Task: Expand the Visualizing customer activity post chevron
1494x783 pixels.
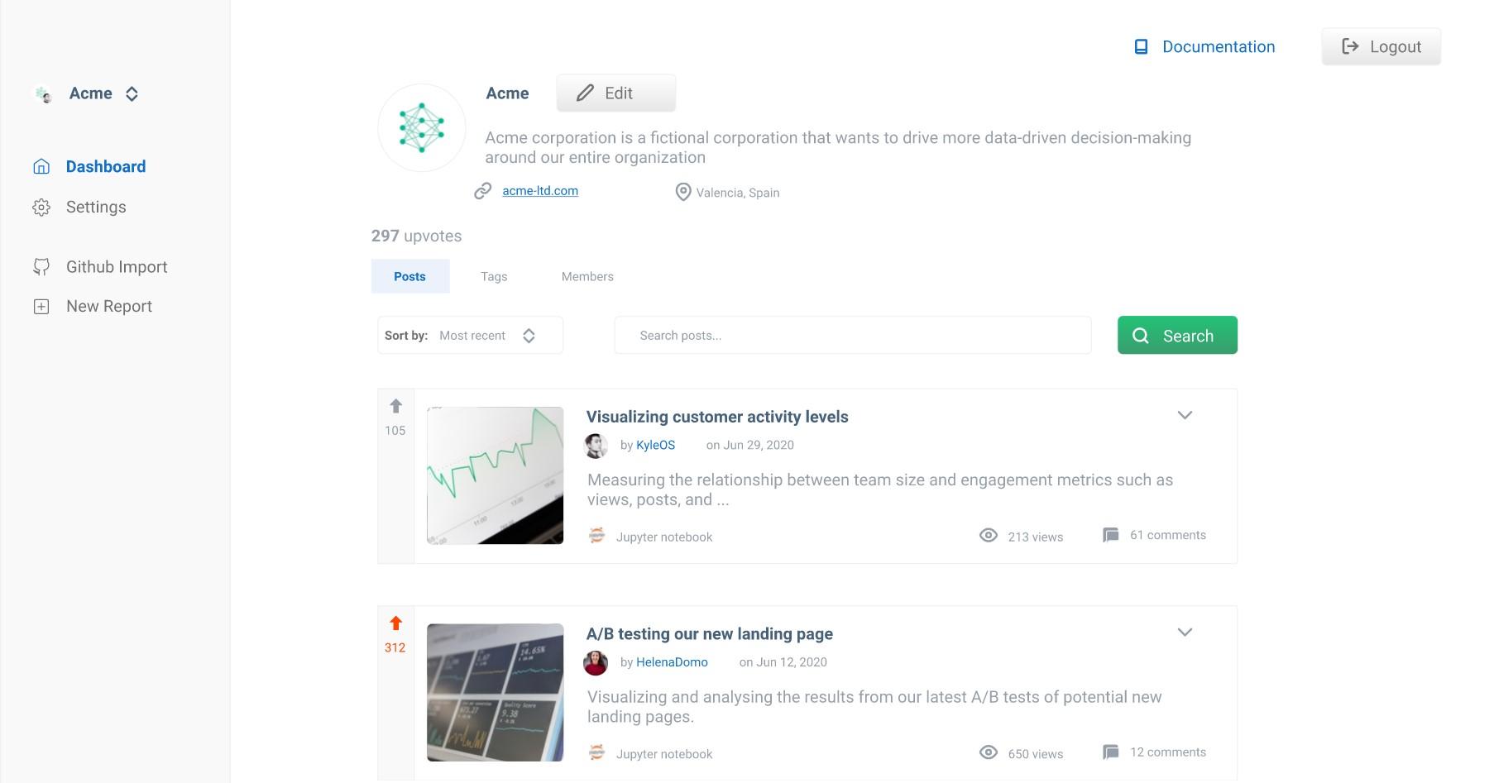Action: [1185, 415]
